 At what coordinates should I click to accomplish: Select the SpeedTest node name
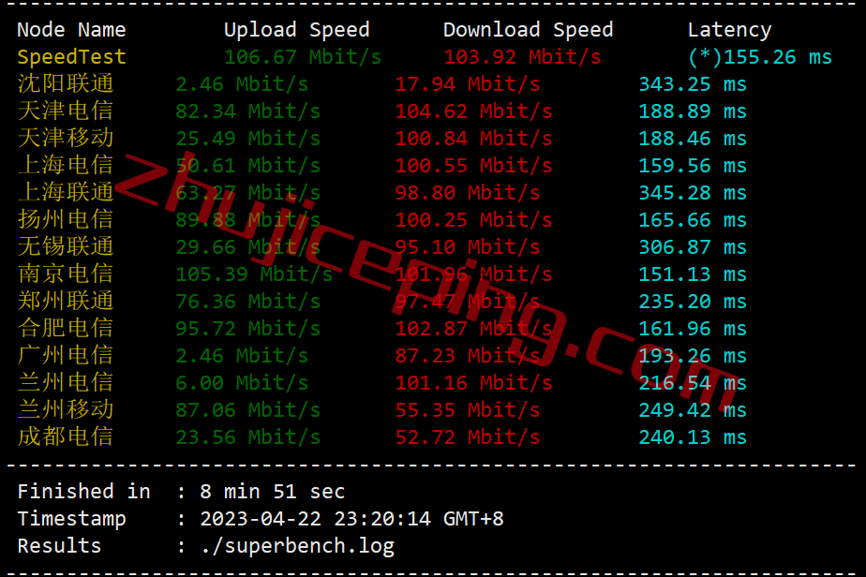pyautogui.click(x=72, y=57)
